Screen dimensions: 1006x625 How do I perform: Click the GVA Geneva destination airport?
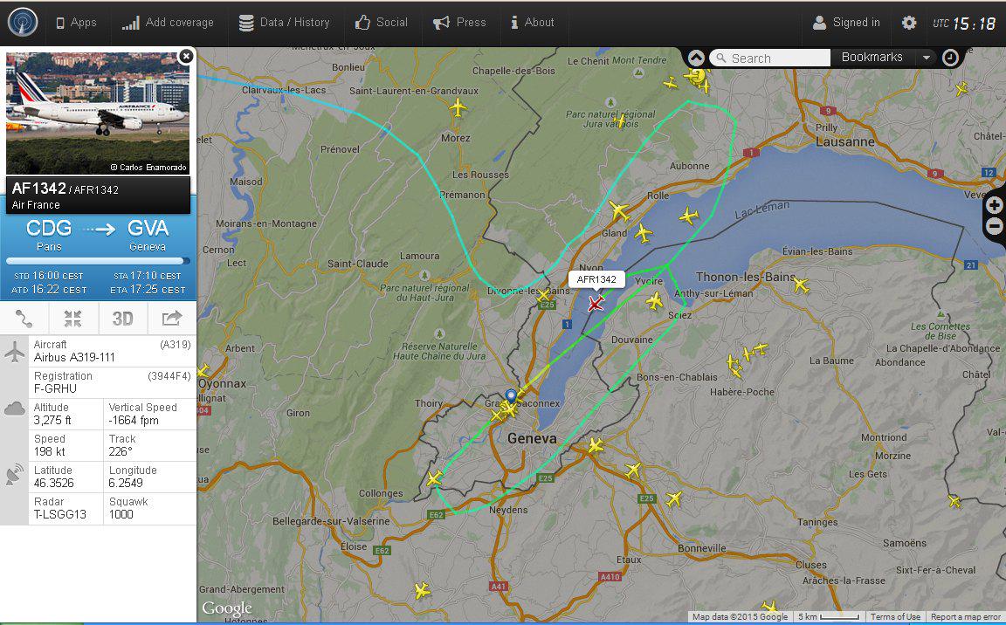148,235
